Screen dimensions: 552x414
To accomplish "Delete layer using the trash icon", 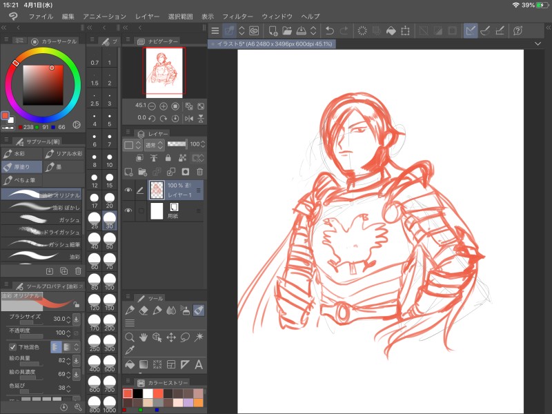I will coord(199,172).
